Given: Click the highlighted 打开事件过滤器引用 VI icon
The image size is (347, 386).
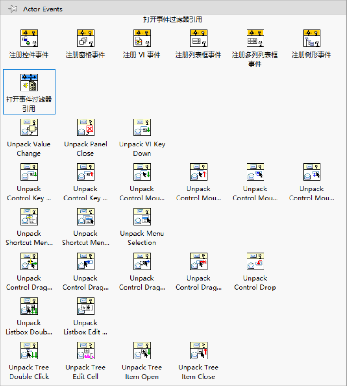Looking at the screenshot, I should coord(29,83).
